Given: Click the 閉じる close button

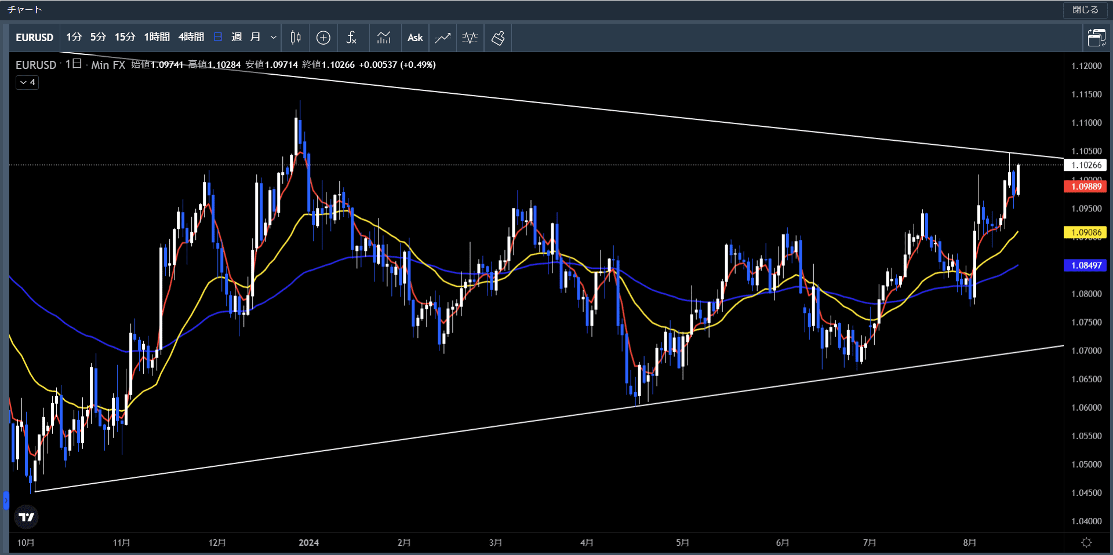Looking at the screenshot, I should [1085, 10].
